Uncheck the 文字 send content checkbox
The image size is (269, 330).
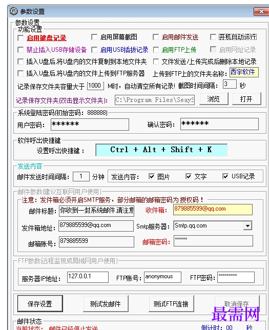(189, 176)
